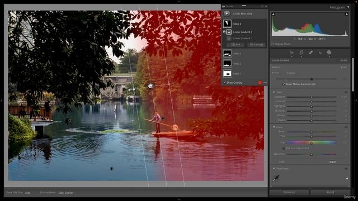Open the Show Edit Pins Auto dropdown
Image resolution: width=358 pixels, height=201 pixels.
(x=27, y=193)
